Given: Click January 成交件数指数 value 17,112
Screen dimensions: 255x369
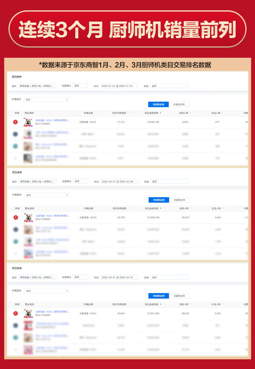Looking at the screenshot, I should tap(121, 122).
